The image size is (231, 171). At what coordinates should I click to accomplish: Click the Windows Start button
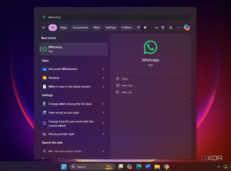coord(64,167)
